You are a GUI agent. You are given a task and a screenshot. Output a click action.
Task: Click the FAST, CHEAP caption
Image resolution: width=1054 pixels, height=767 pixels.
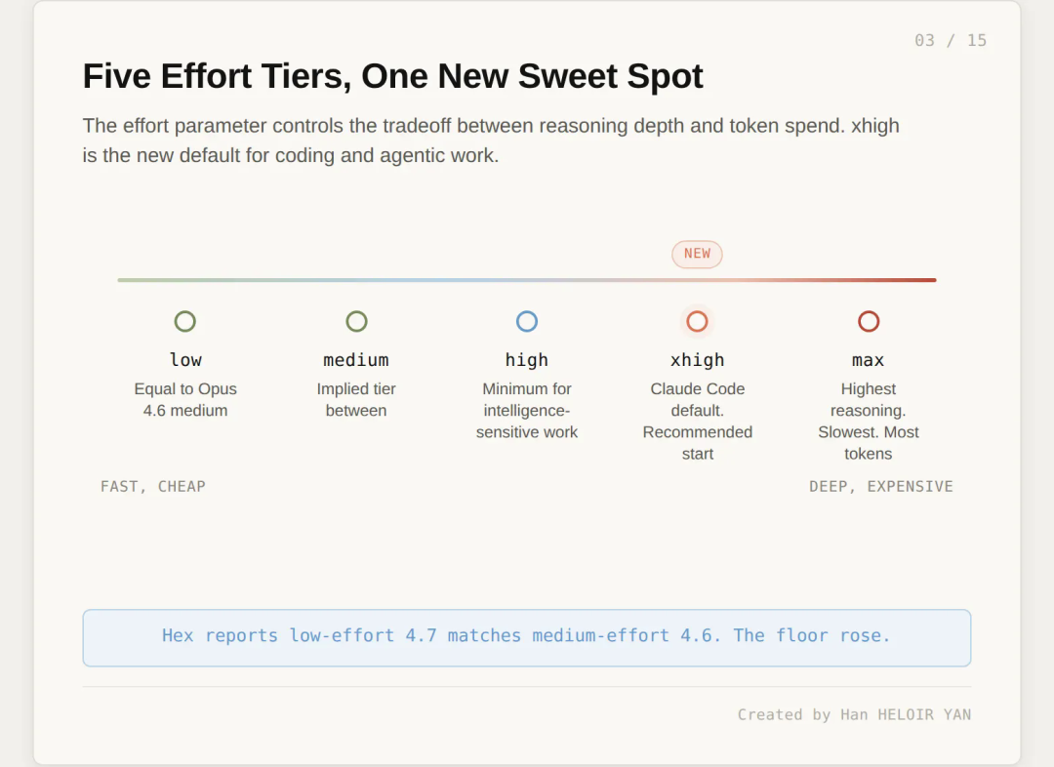click(153, 487)
